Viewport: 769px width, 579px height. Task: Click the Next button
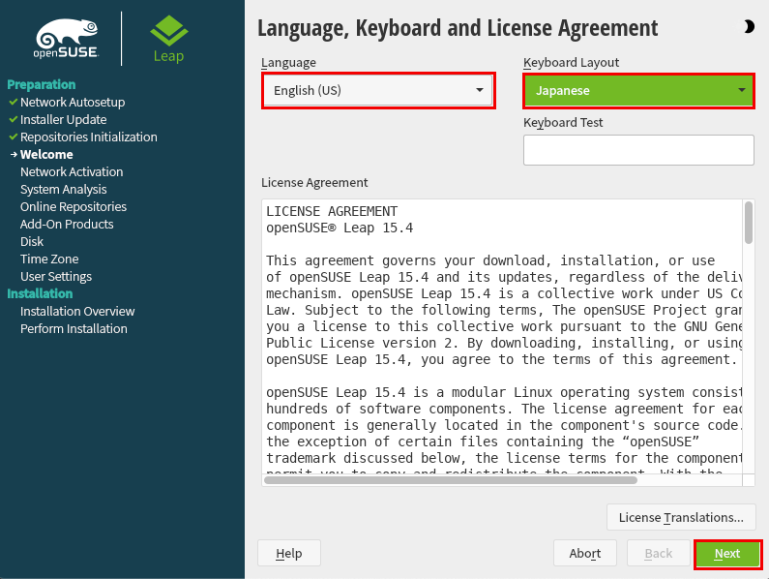click(727, 554)
